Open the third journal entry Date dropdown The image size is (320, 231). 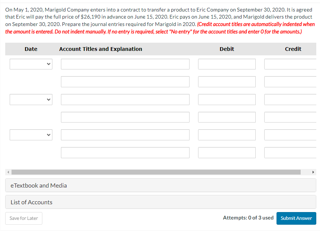(x=31, y=135)
